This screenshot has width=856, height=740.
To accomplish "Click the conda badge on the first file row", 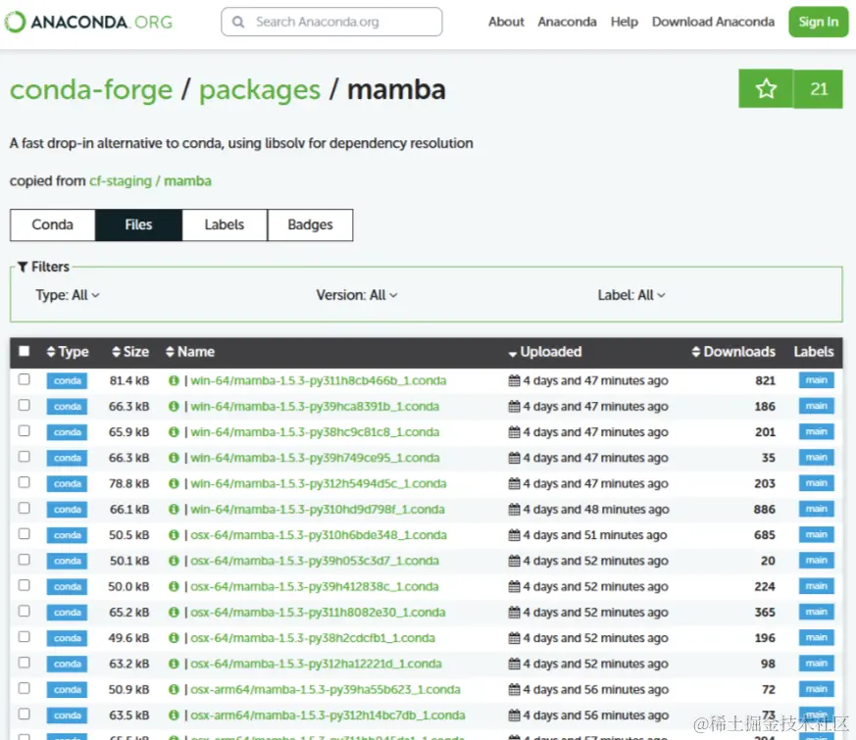I will (x=67, y=380).
